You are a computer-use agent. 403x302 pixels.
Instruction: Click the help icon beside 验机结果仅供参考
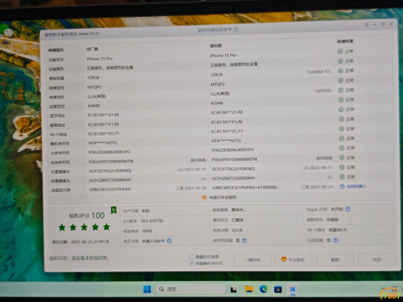coord(236,29)
